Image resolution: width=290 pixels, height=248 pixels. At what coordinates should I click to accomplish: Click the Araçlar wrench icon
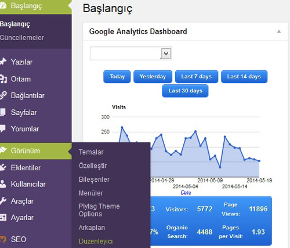tap(3, 201)
